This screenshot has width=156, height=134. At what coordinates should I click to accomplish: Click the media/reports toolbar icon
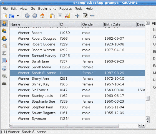(x=60, y=16)
